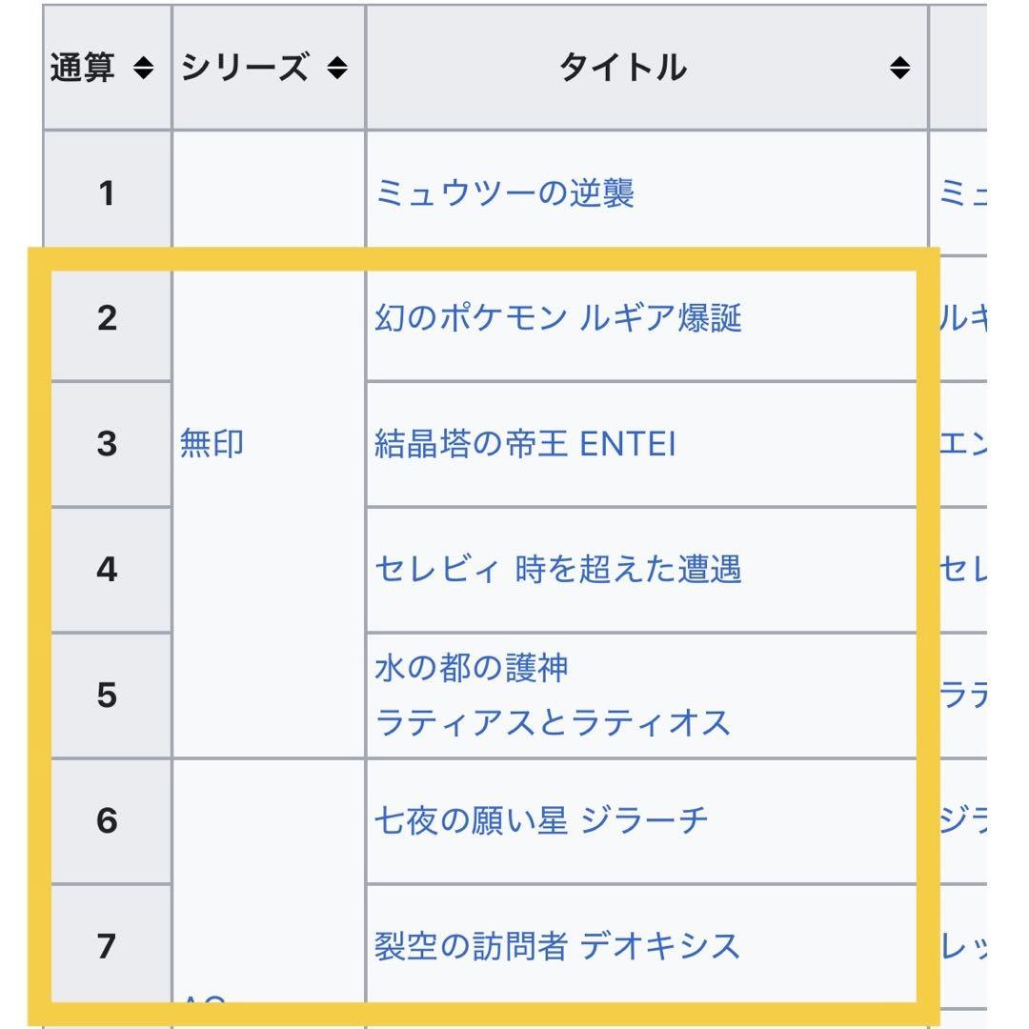Click the タイトル header label text

[x=622, y=69]
